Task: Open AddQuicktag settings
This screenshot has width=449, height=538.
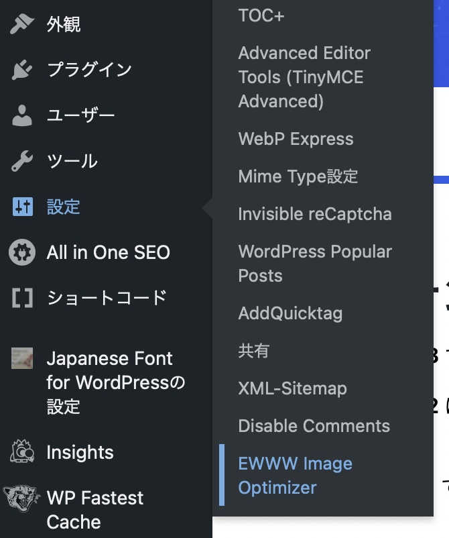Action: [x=290, y=313]
